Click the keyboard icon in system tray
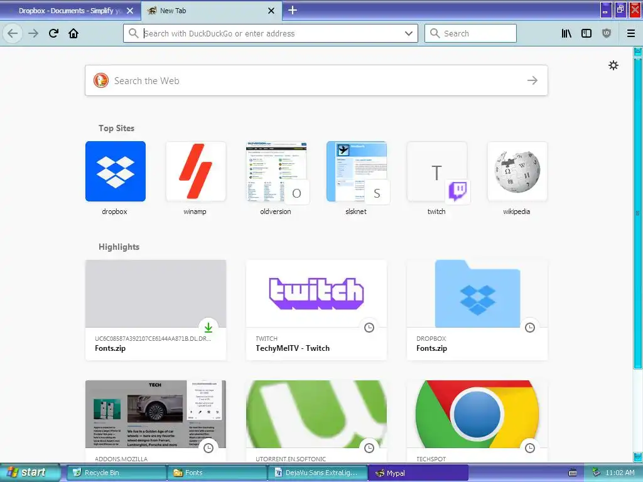 pos(573,473)
